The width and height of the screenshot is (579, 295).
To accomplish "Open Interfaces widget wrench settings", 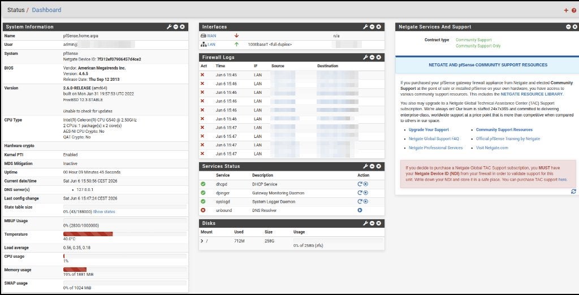I will (366, 27).
